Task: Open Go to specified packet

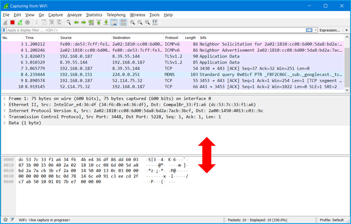Action: pos(91,22)
